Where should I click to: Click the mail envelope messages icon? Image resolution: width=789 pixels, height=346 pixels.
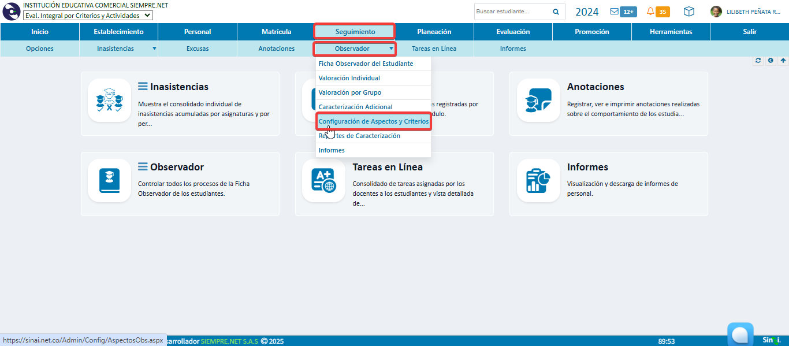tap(614, 12)
